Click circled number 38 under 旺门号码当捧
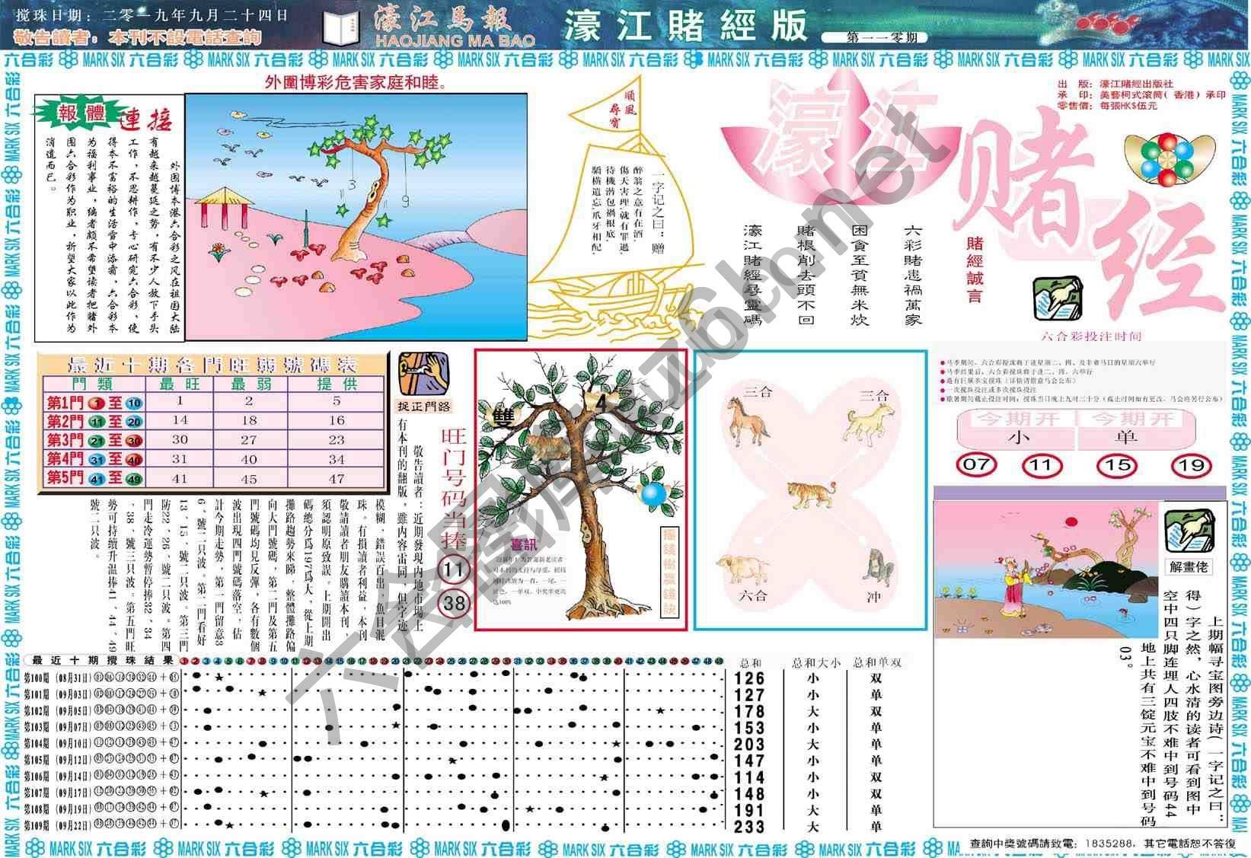Image resolution: width=1251 pixels, height=858 pixels. 454,604
